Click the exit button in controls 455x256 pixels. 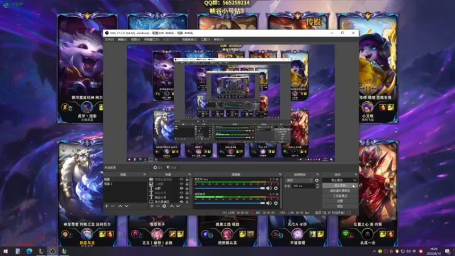tap(340, 207)
